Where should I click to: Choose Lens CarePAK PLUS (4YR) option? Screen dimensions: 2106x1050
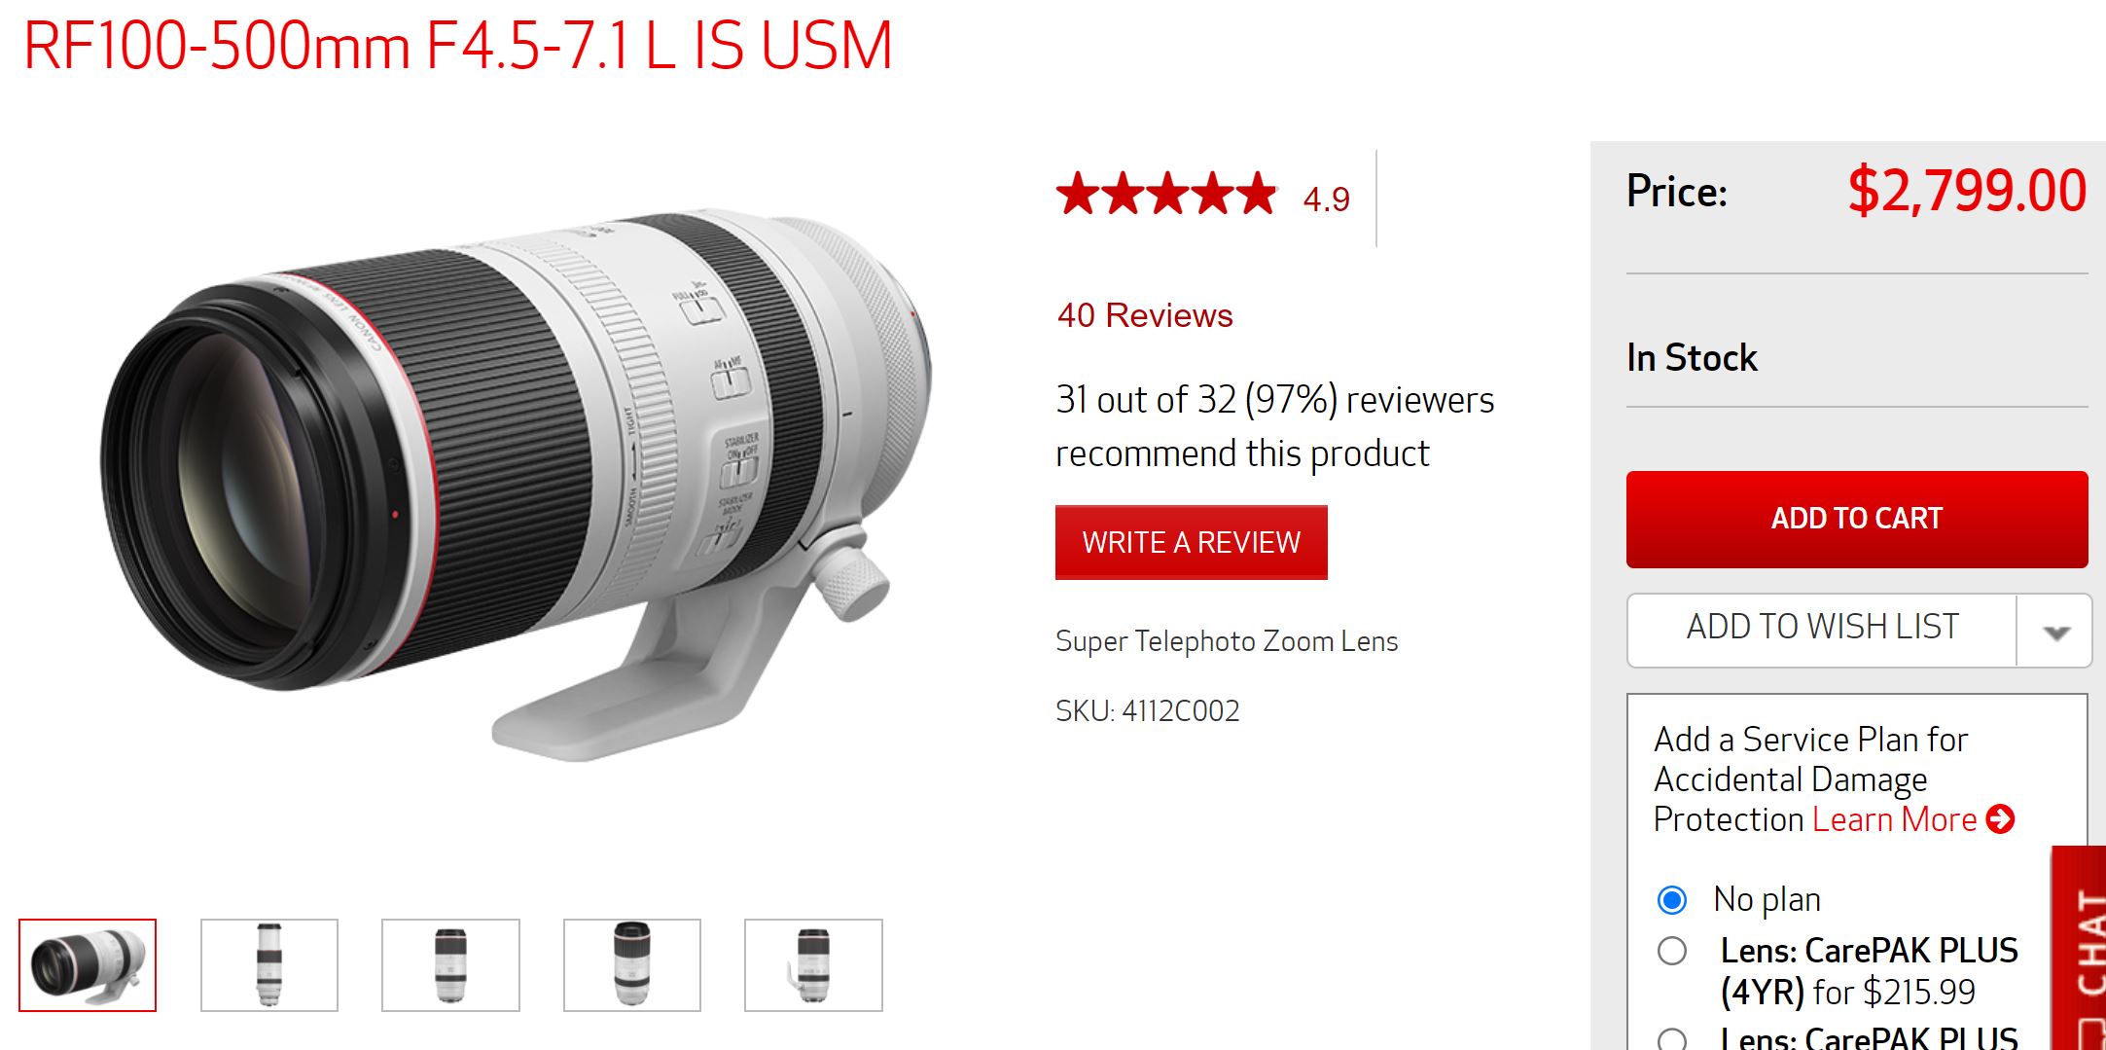[x=1672, y=951]
